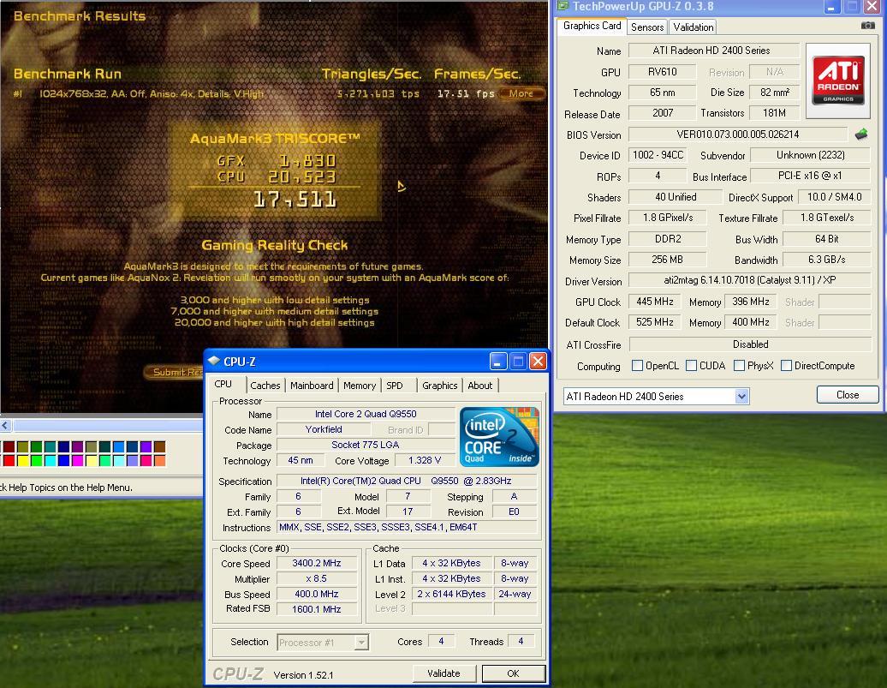The image size is (887, 688).
Task: Click the ATI CrossFire 'Disabled' field
Action: pos(750,344)
